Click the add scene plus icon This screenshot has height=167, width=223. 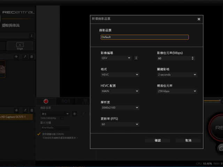[x=16, y=57]
